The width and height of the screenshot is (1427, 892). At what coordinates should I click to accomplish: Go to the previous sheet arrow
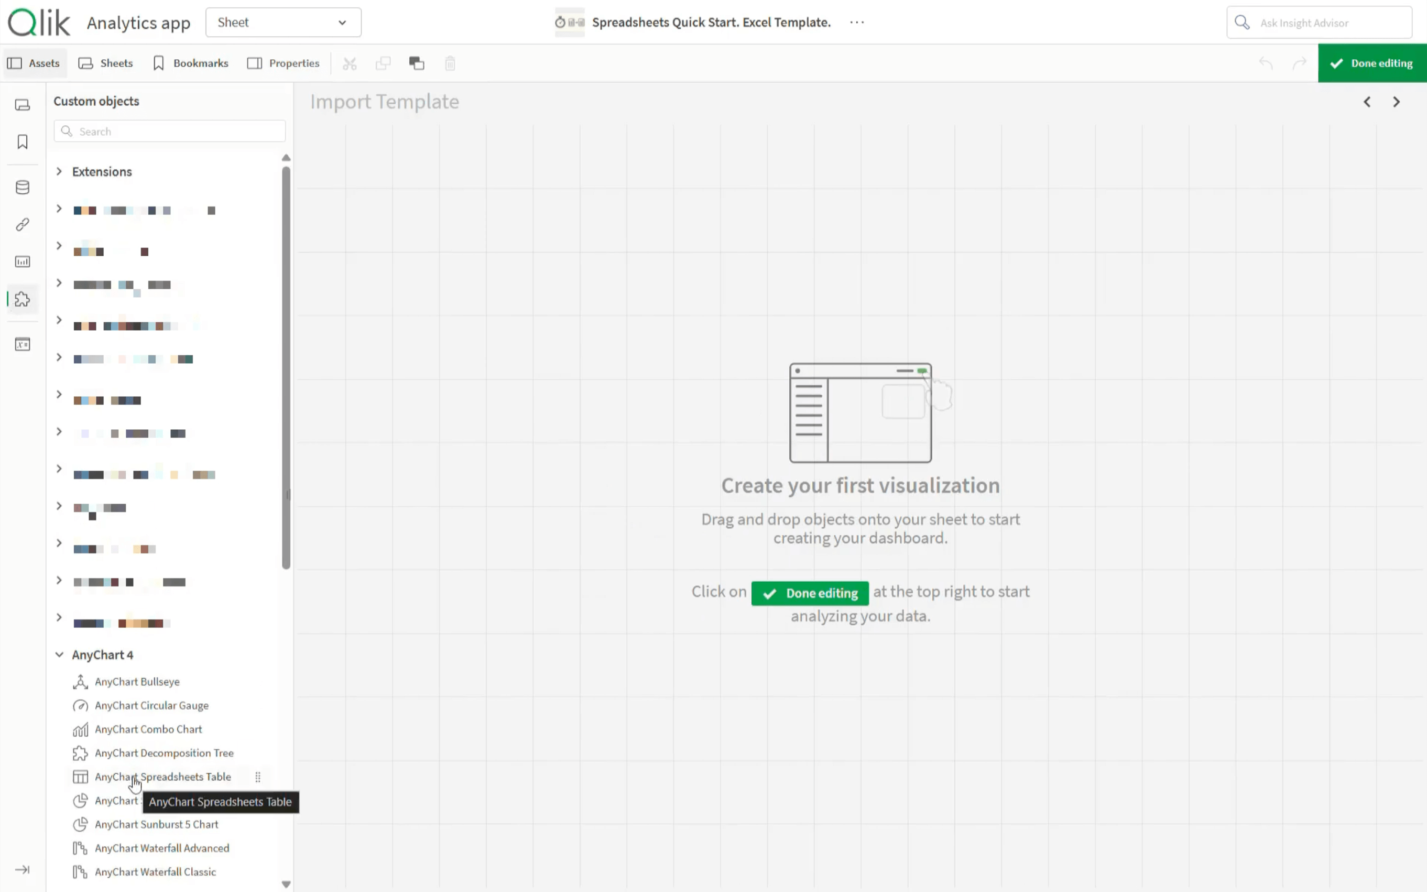(1367, 102)
